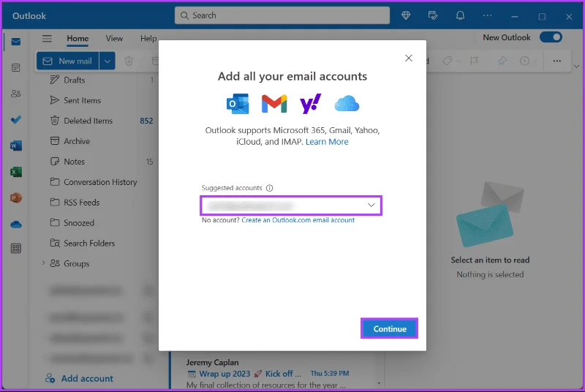Screen dimensions: 585x392
Task: Open the My Day calendar-check icon
Action: tap(433, 15)
